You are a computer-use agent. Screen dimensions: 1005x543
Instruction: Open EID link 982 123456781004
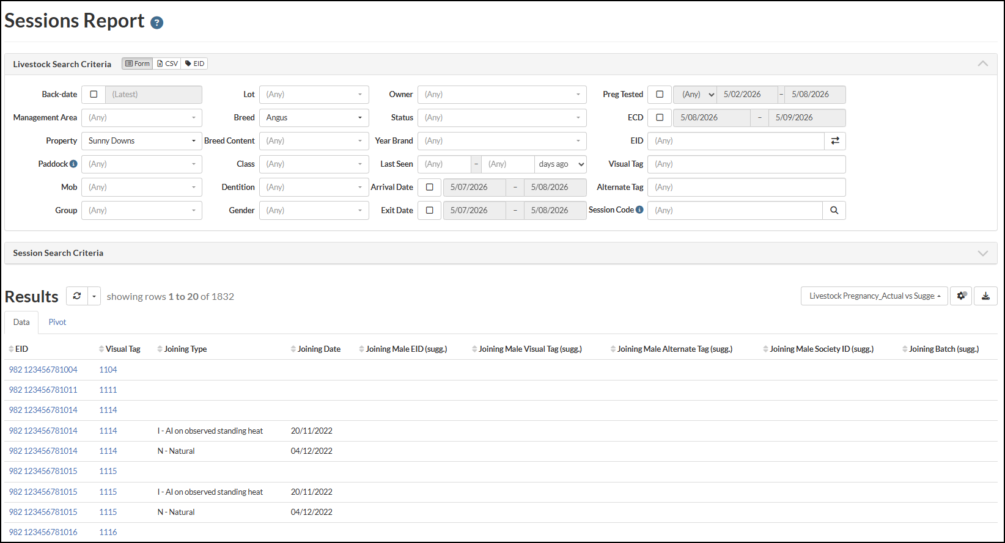tap(43, 370)
